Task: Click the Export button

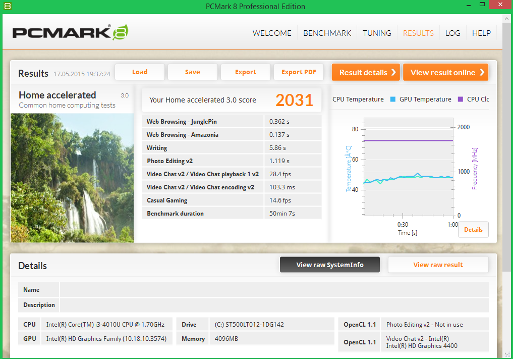Action: (x=245, y=72)
